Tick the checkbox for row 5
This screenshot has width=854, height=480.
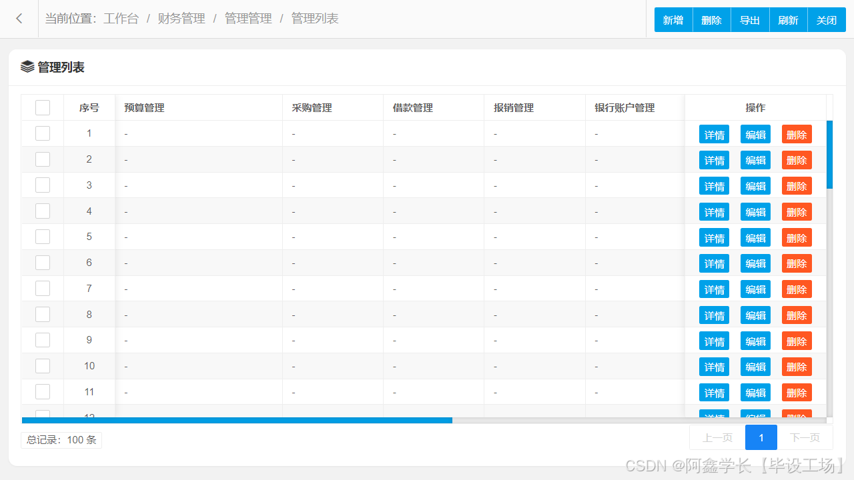pyautogui.click(x=43, y=237)
